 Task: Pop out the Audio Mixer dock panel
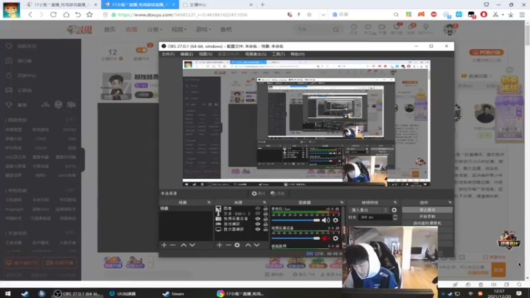coord(341,203)
